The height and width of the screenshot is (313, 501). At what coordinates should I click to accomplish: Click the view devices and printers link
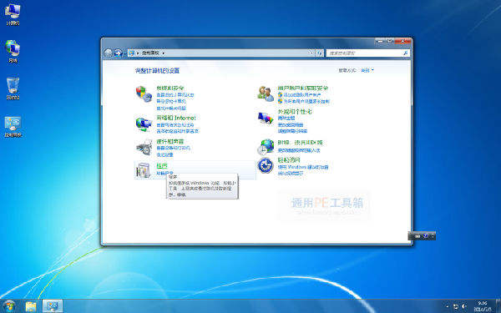tap(173, 149)
